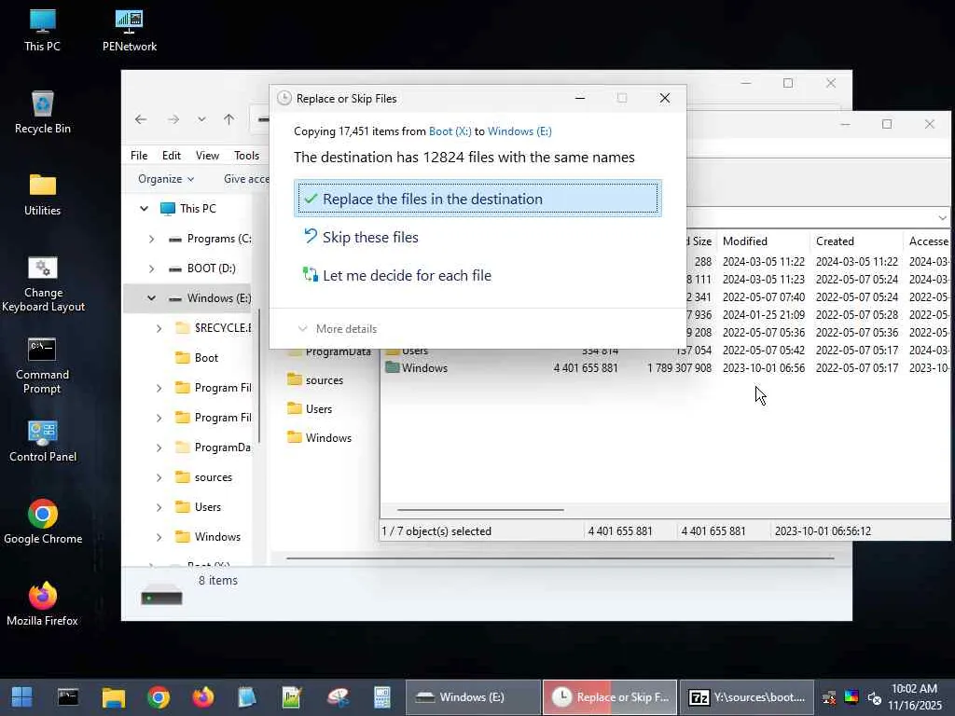955x716 pixels.
Task: Launch Chrome from taskbar
Action: (x=159, y=697)
